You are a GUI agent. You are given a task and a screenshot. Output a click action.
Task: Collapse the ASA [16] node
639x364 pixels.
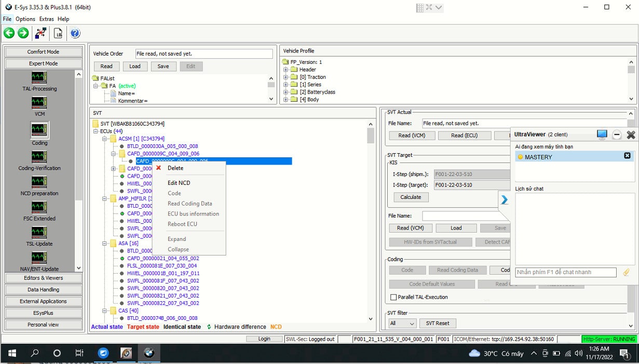coord(104,243)
